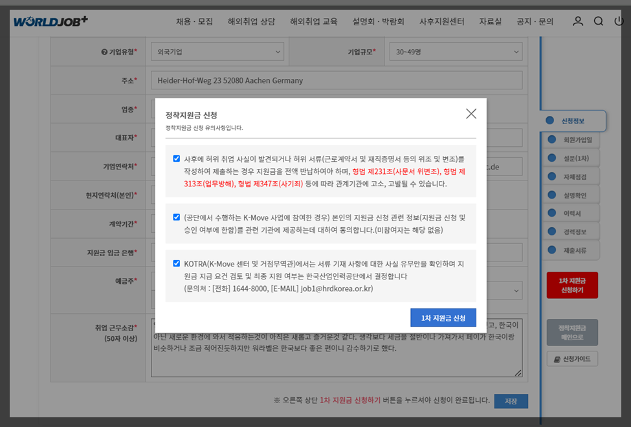This screenshot has height=427, width=631.
Task: Select the 신청정보 sidebar tab
Action: click(x=573, y=121)
